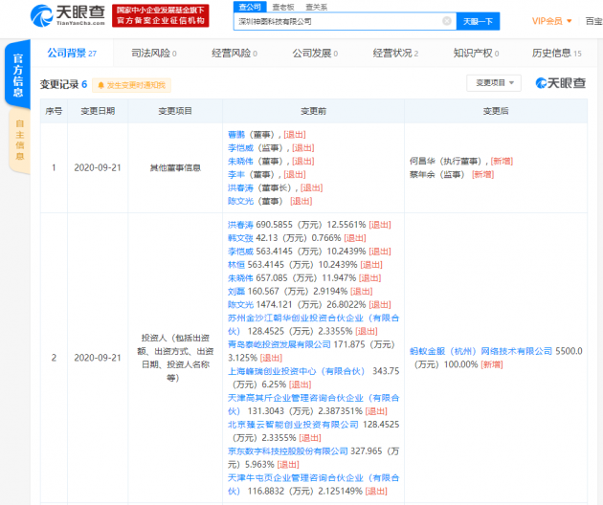Select 蔡年余（监事） text

[437, 174]
